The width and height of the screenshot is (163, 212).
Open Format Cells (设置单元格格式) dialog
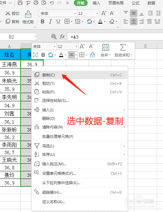point(79,173)
